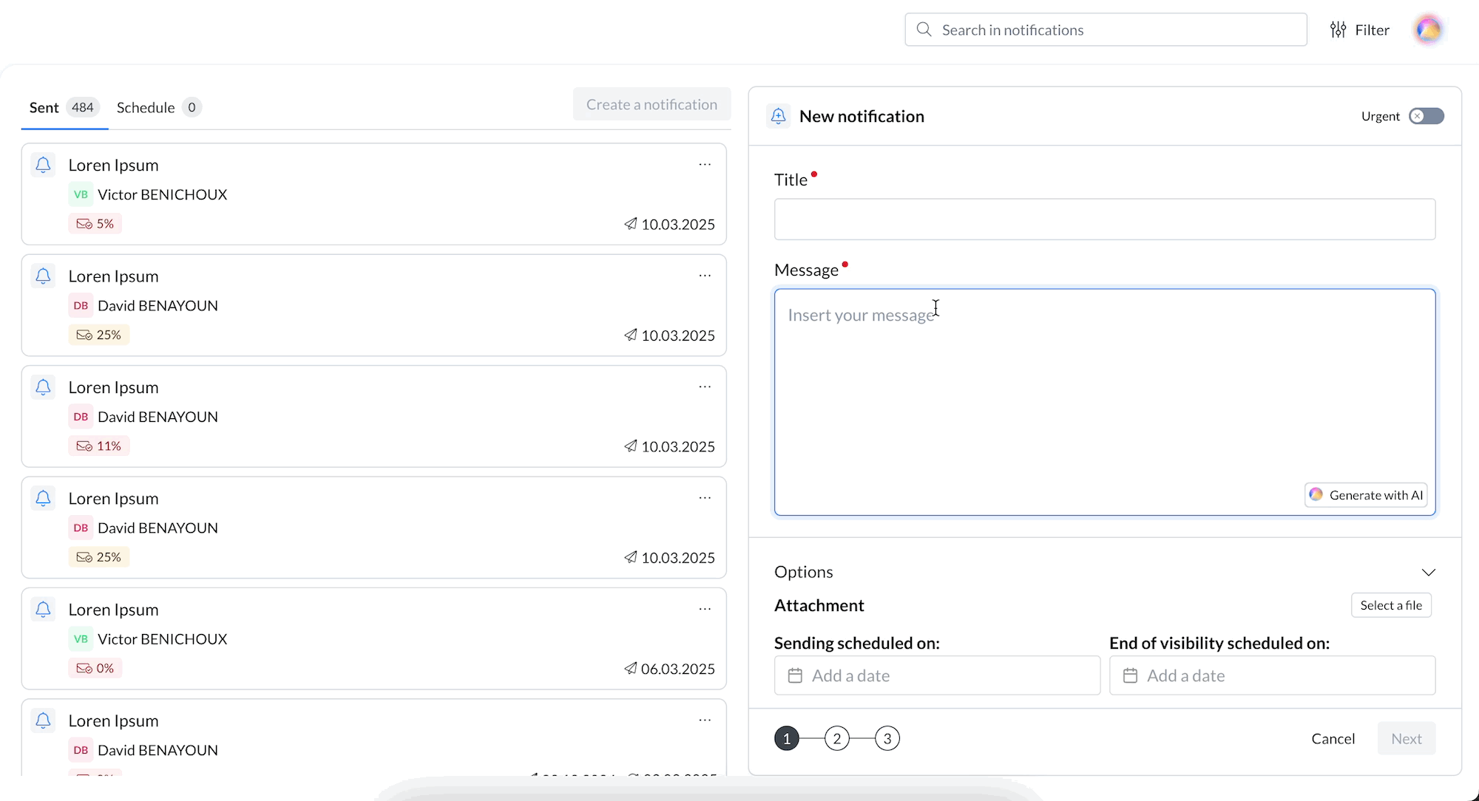Viewport: 1479px width, 801px height.
Task: Click bell icon on first Victor BENICHOUX card
Action: tap(44, 165)
